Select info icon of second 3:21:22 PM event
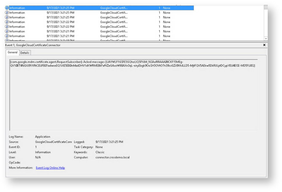The height and width of the screenshot is (192, 282). (7, 27)
